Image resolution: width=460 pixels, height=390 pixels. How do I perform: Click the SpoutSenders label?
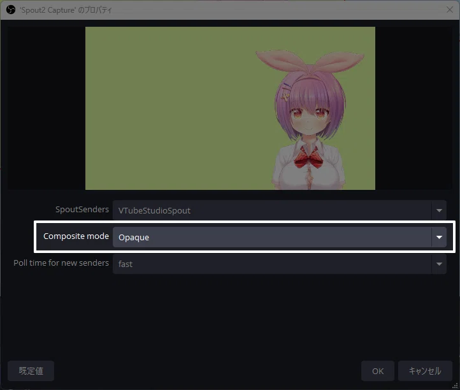click(82, 210)
